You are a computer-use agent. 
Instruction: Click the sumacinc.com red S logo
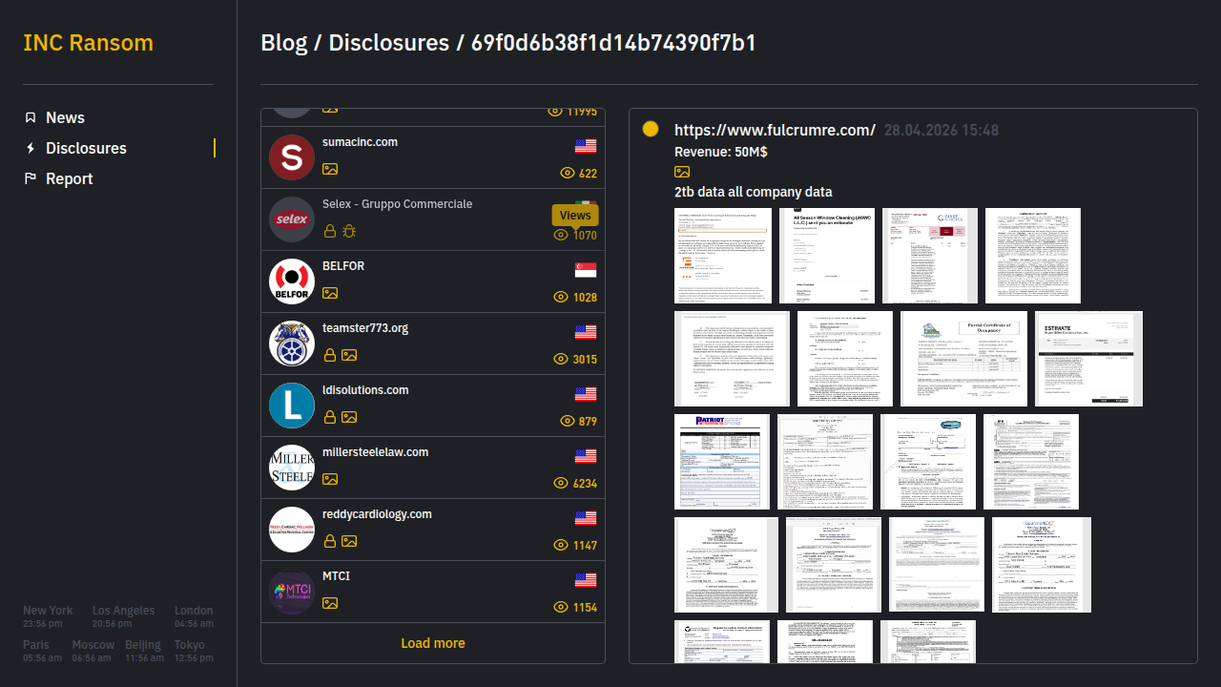(292, 157)
